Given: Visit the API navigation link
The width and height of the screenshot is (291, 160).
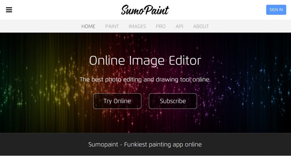Looking at the screenshot, I should coord(179,26).
